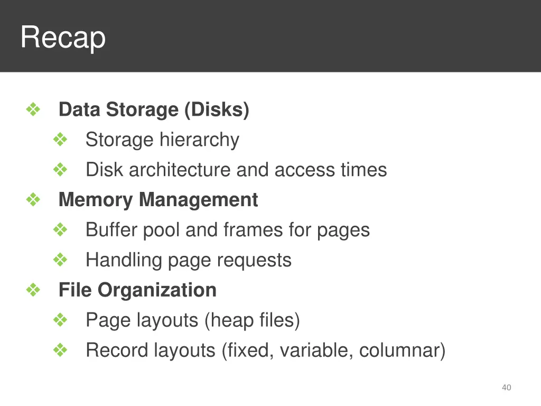Select the Handling page requests text
Image resolution: width=541 pixels, height=406 pixels.
pos(189,260)
